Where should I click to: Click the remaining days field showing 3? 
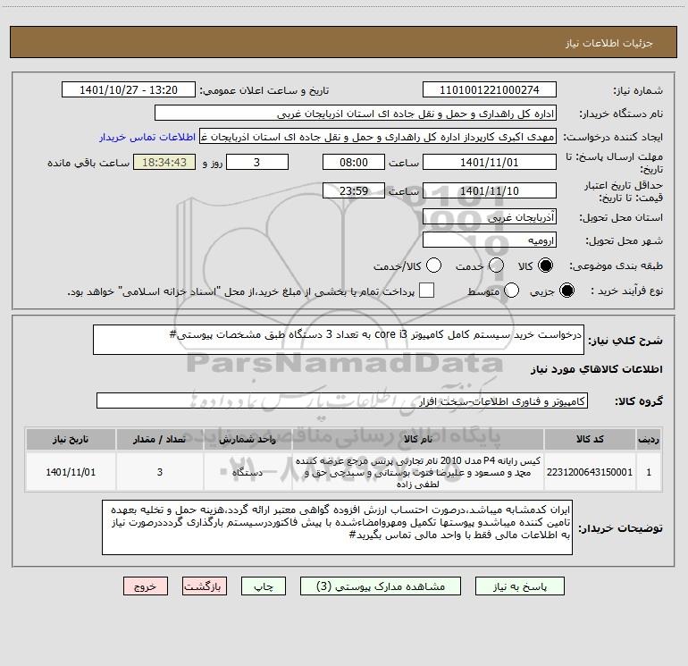pyautogui.click(x=257, y=162)
